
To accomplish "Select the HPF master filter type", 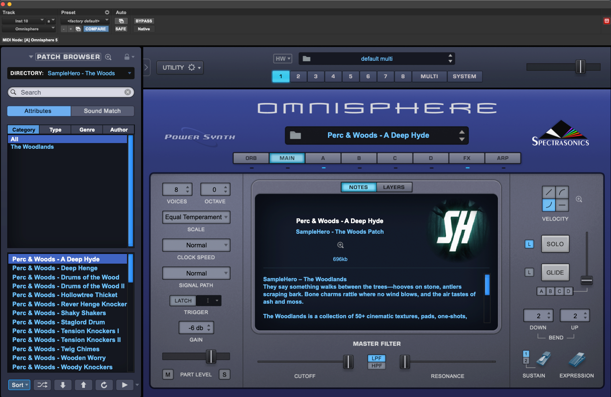I will [x=376, y=366].
